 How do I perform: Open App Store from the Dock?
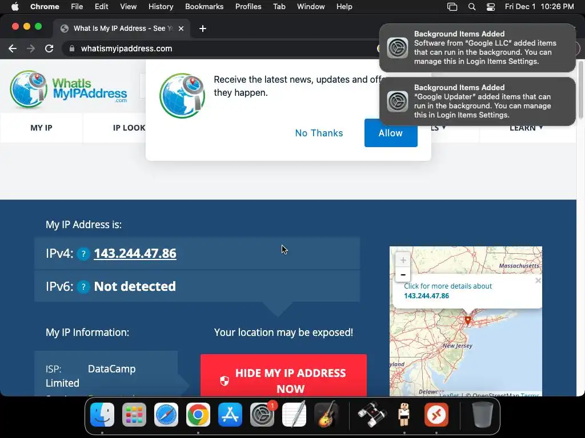230,415
